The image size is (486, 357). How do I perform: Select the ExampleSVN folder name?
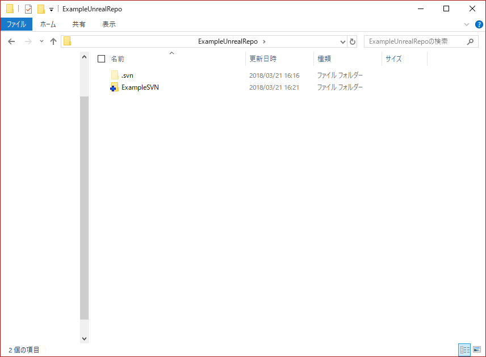tap(140, 87)
